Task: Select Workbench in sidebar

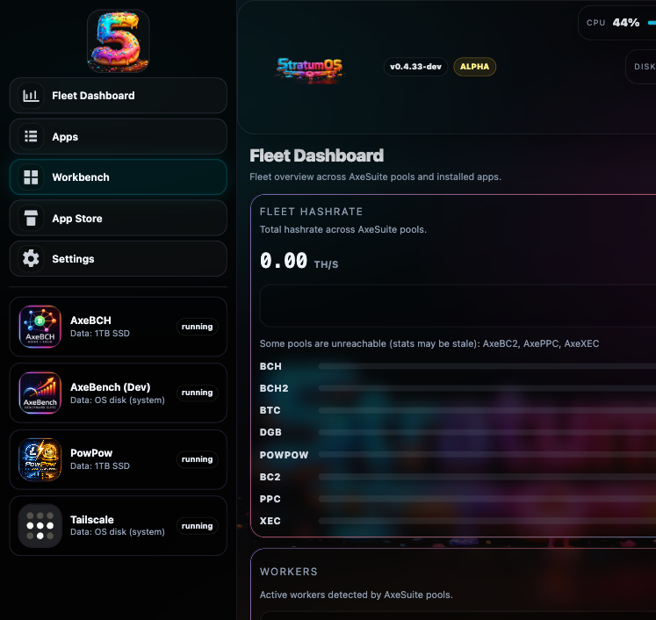Action: pos(119,177)
